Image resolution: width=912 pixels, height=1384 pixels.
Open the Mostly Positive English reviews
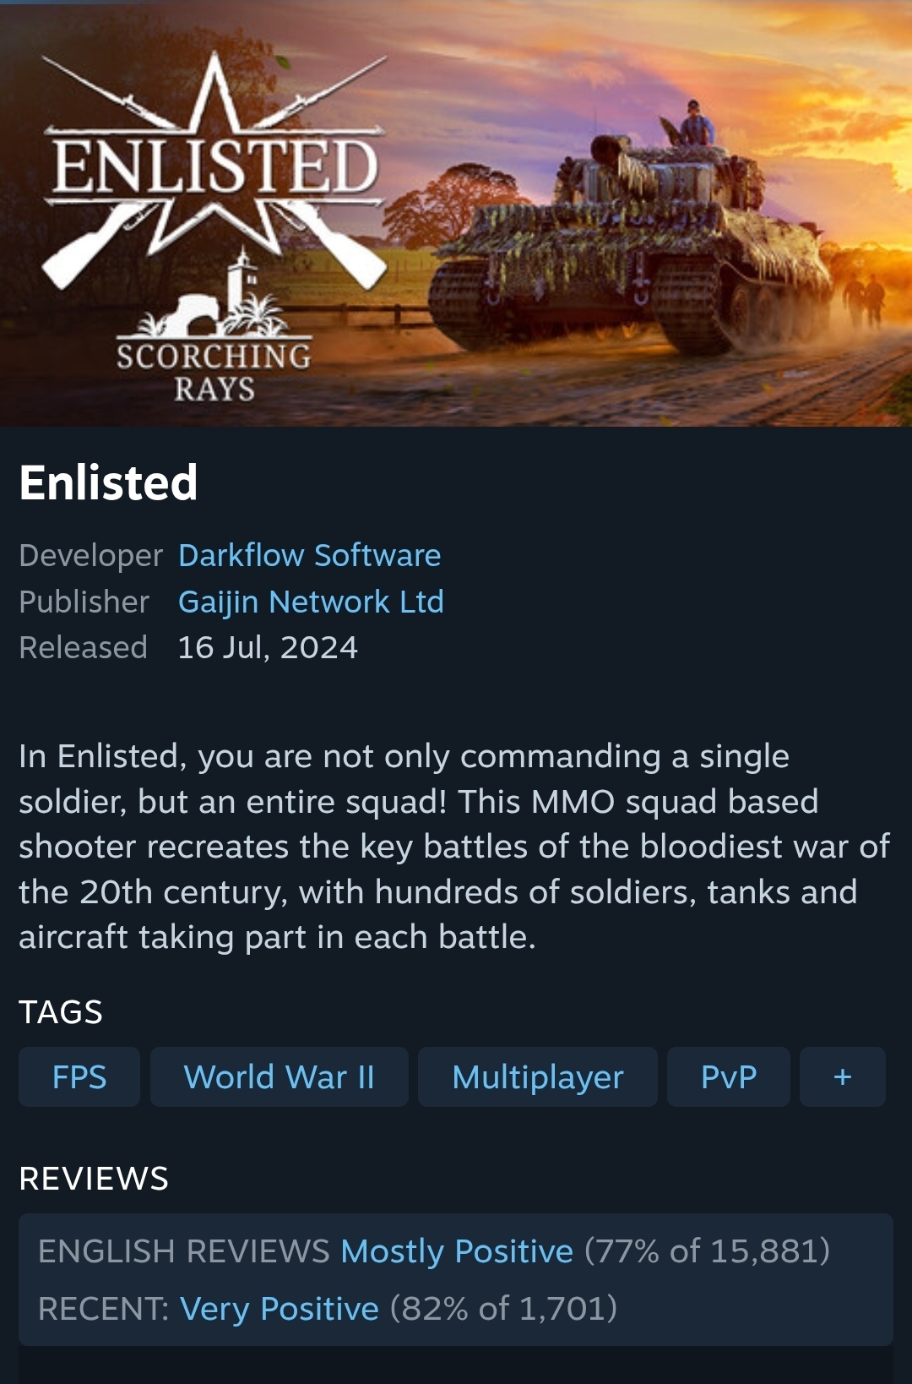click(x=457, y=1251)
